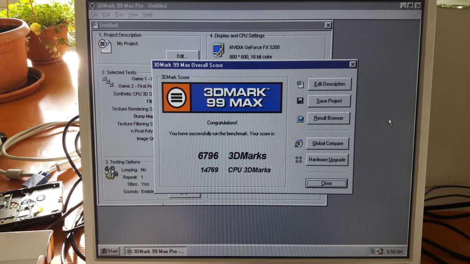The width and height of the screenshot is (470, 264).
Task: Minimize the 3DMark 99 Max Pro window
Action: coord(403,6)
